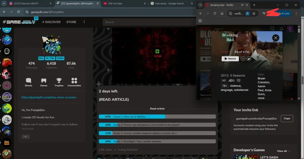Image resolution: width=304 pixels, height=159 pixels.
Task: Open the Netflix profile avatar menu
Action: point(290,29)
